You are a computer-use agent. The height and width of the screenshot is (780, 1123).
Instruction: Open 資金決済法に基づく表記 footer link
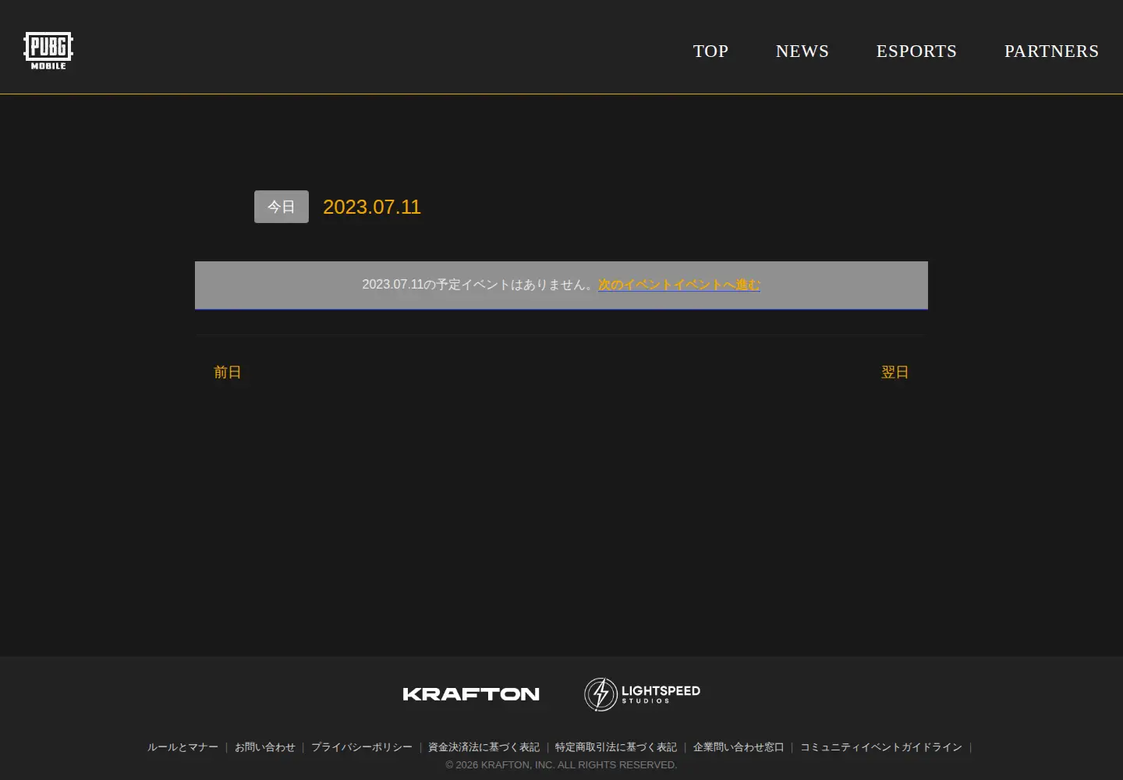(x=484, y=747)
